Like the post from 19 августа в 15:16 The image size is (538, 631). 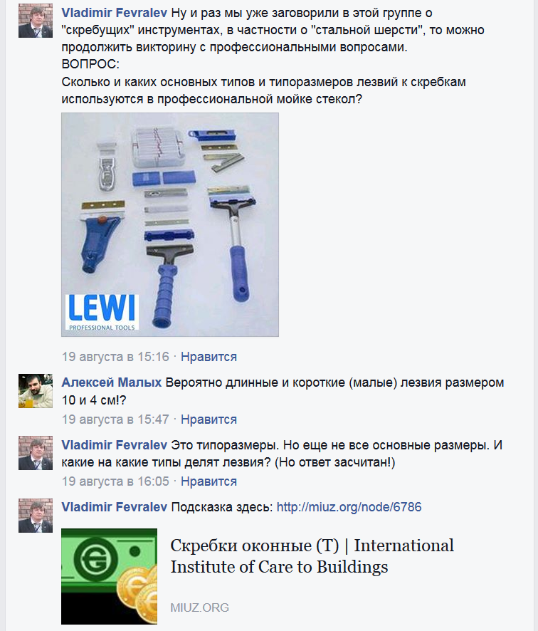[x=209, y=357]
